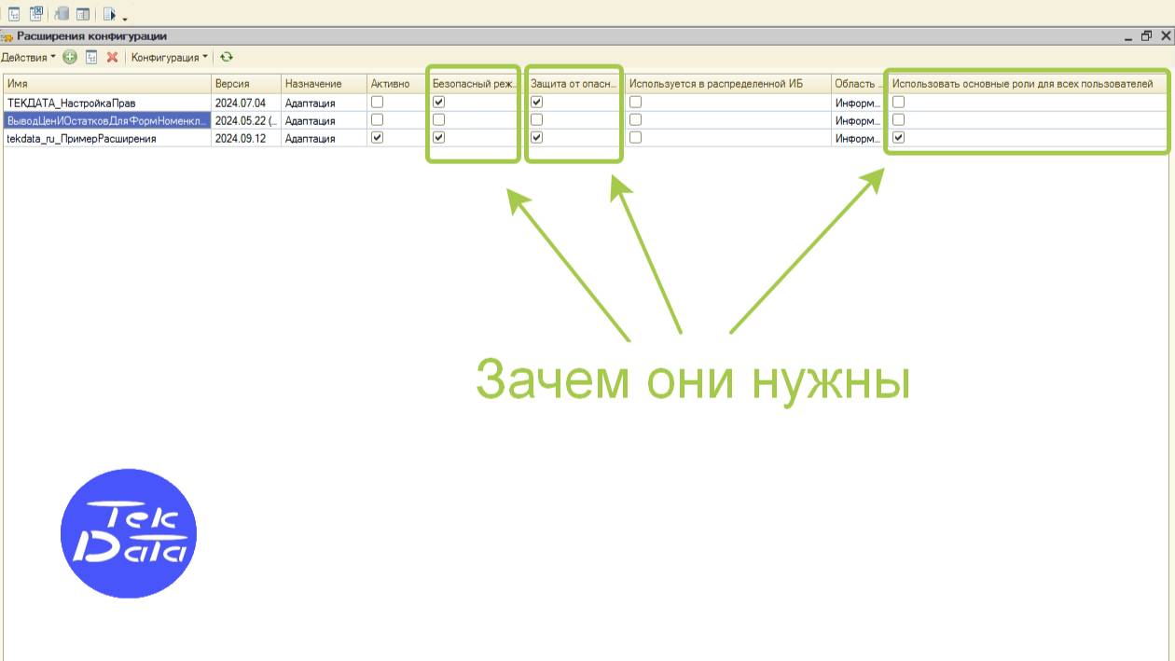Screen dimensions: 1175x661
Task: Click version cell 2024.05.22
Action: pos(246,120)
